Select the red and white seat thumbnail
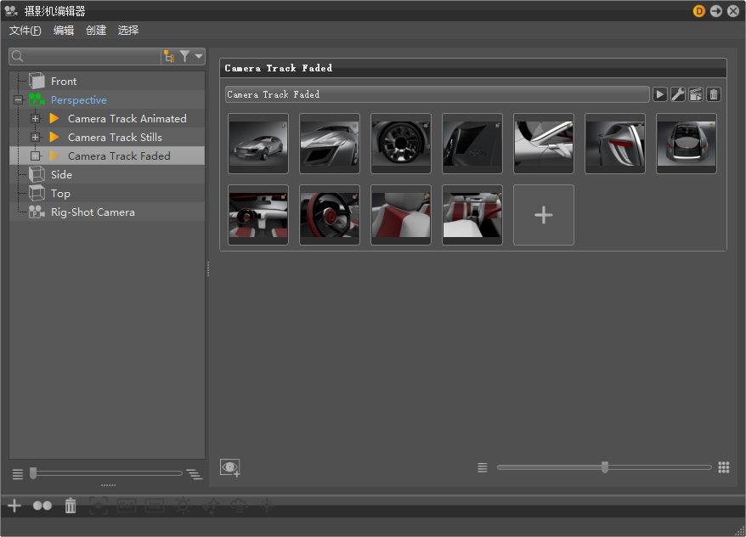This screenshot has width=746, height=537. click(401, 215)
